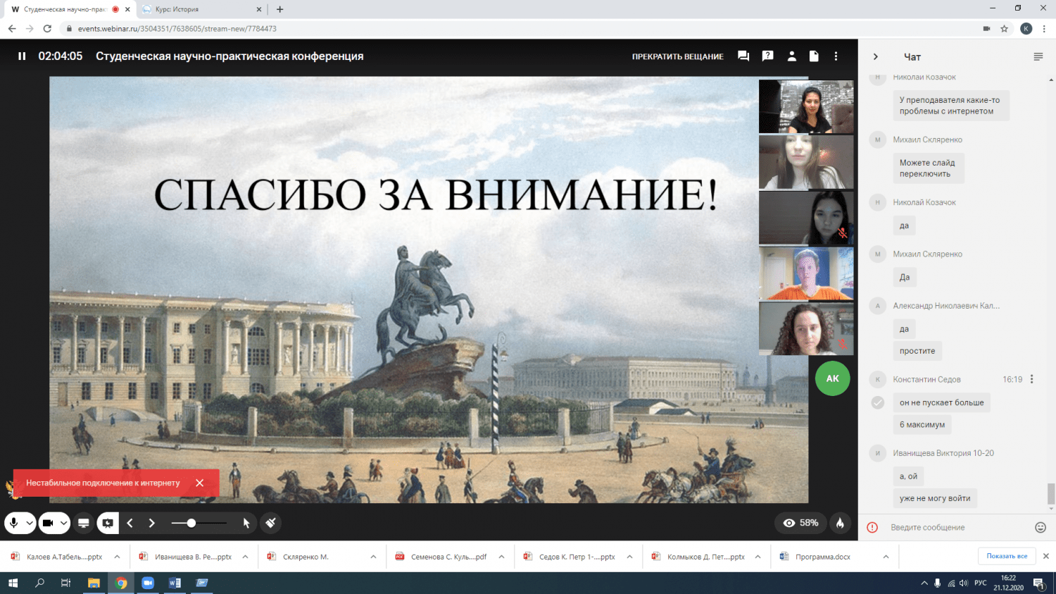Viewport: 1056px width, 594px height.
Task: Expand the camera options dropdown
Action: click(64, 523)
